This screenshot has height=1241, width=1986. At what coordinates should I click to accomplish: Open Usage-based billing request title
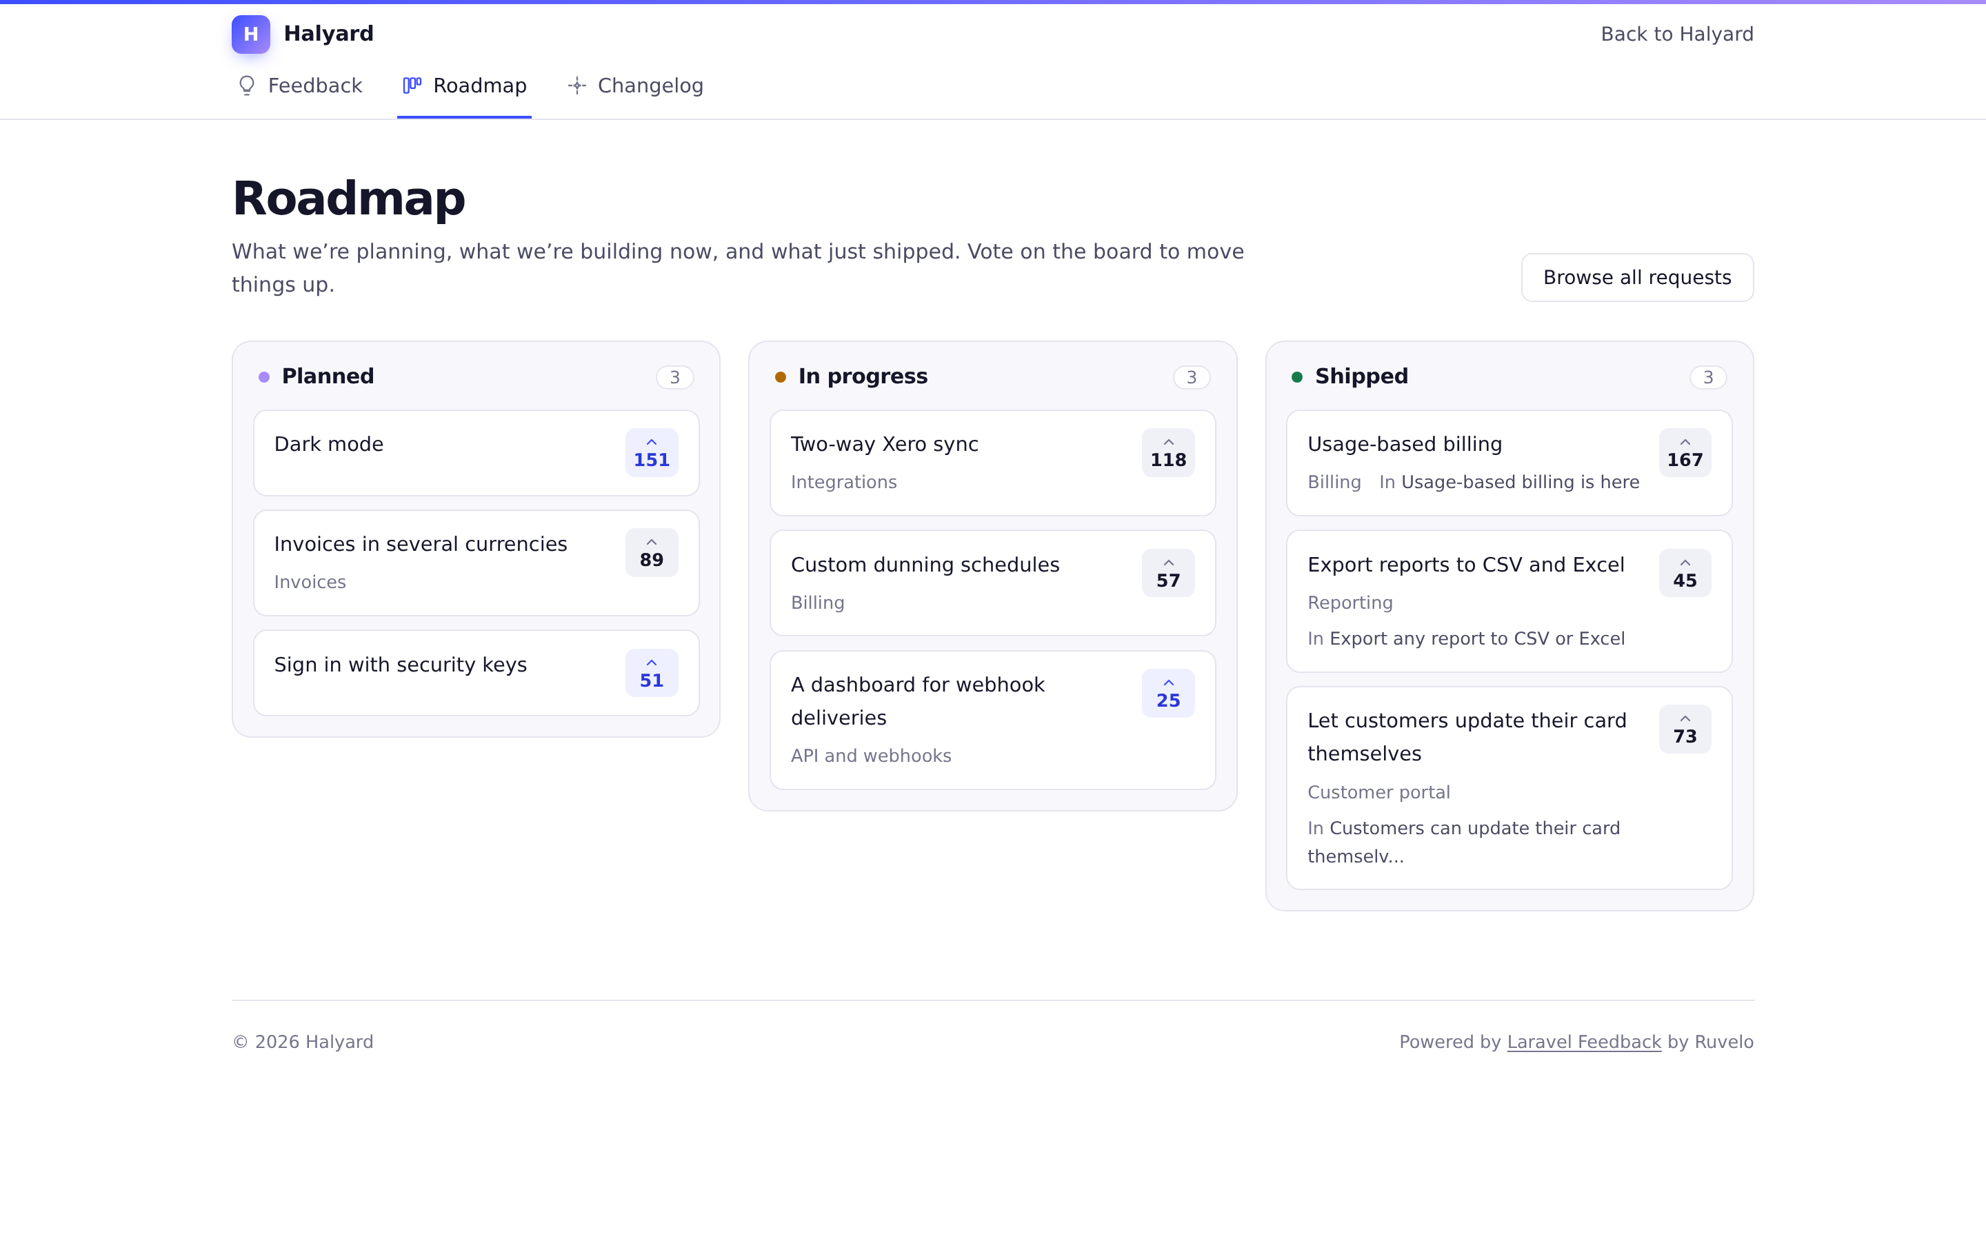(x=1404, y=444)
